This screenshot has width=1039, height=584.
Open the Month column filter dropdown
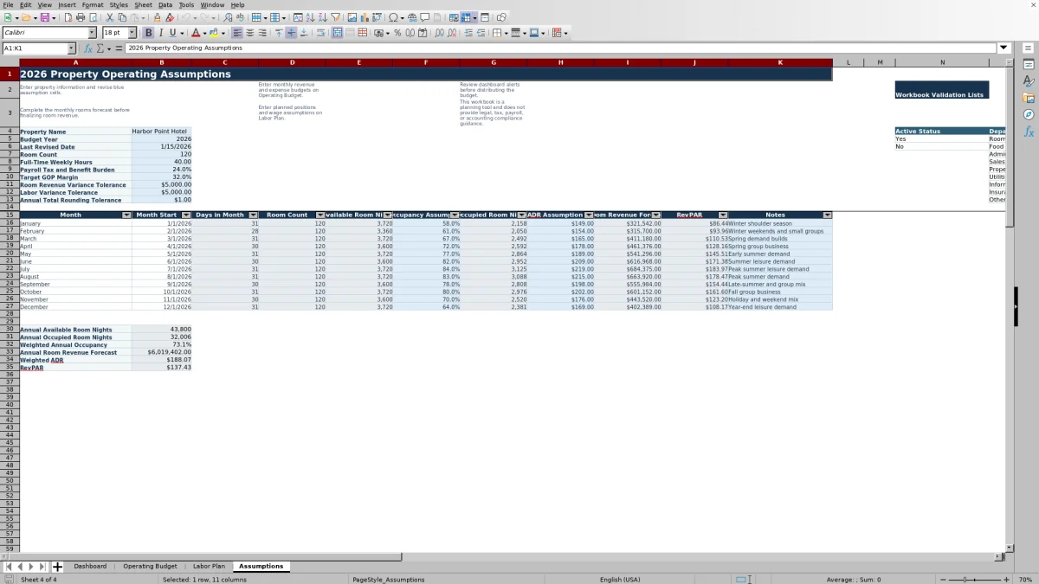pyautogui.click(x=126, y=215)
